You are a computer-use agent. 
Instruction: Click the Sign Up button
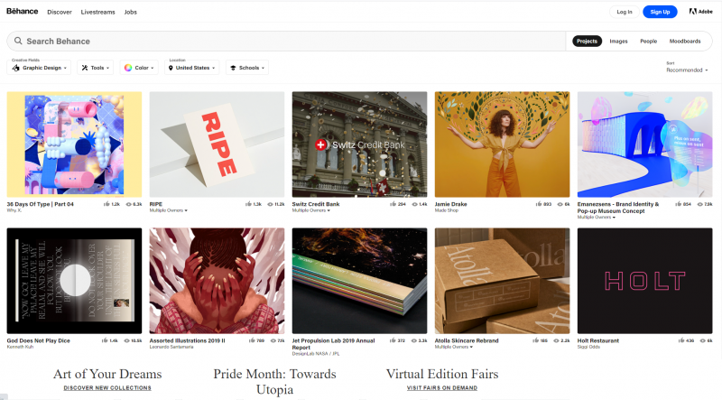point(660,12)
